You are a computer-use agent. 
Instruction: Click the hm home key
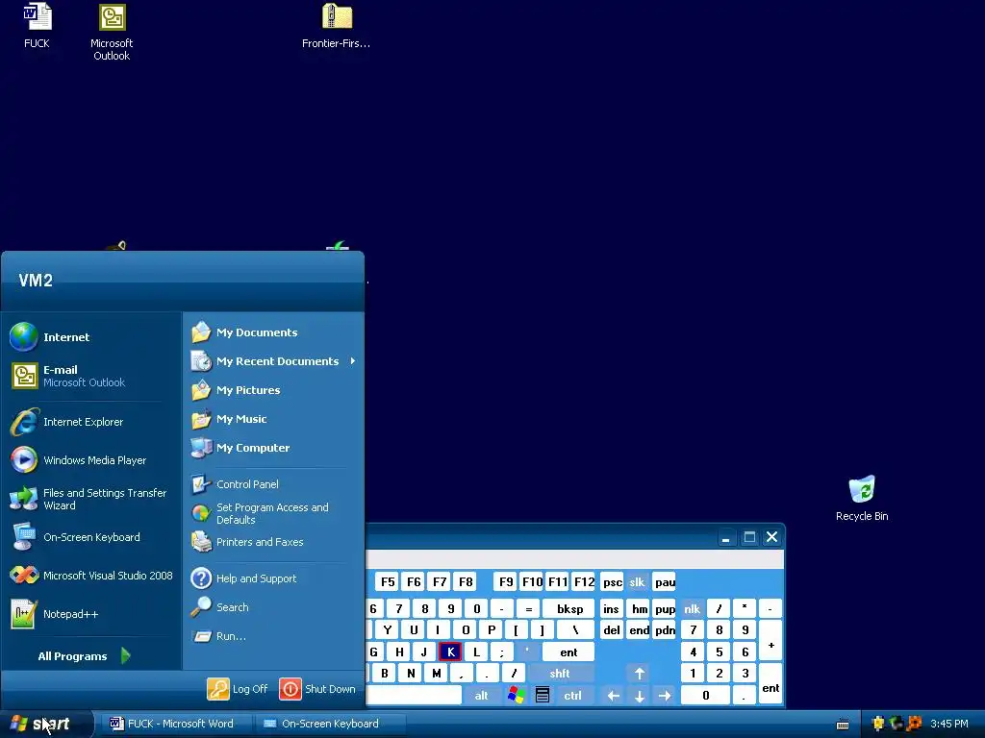(640, 608)
